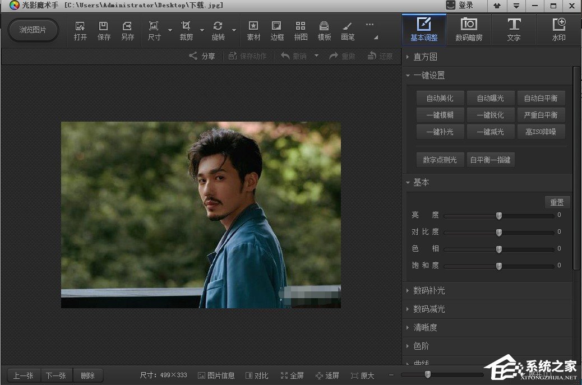The height and width of the screenshot is (385, 582).
Task: Click the 打开 (Open) toolbar icon
Action: tap(80, 30)
